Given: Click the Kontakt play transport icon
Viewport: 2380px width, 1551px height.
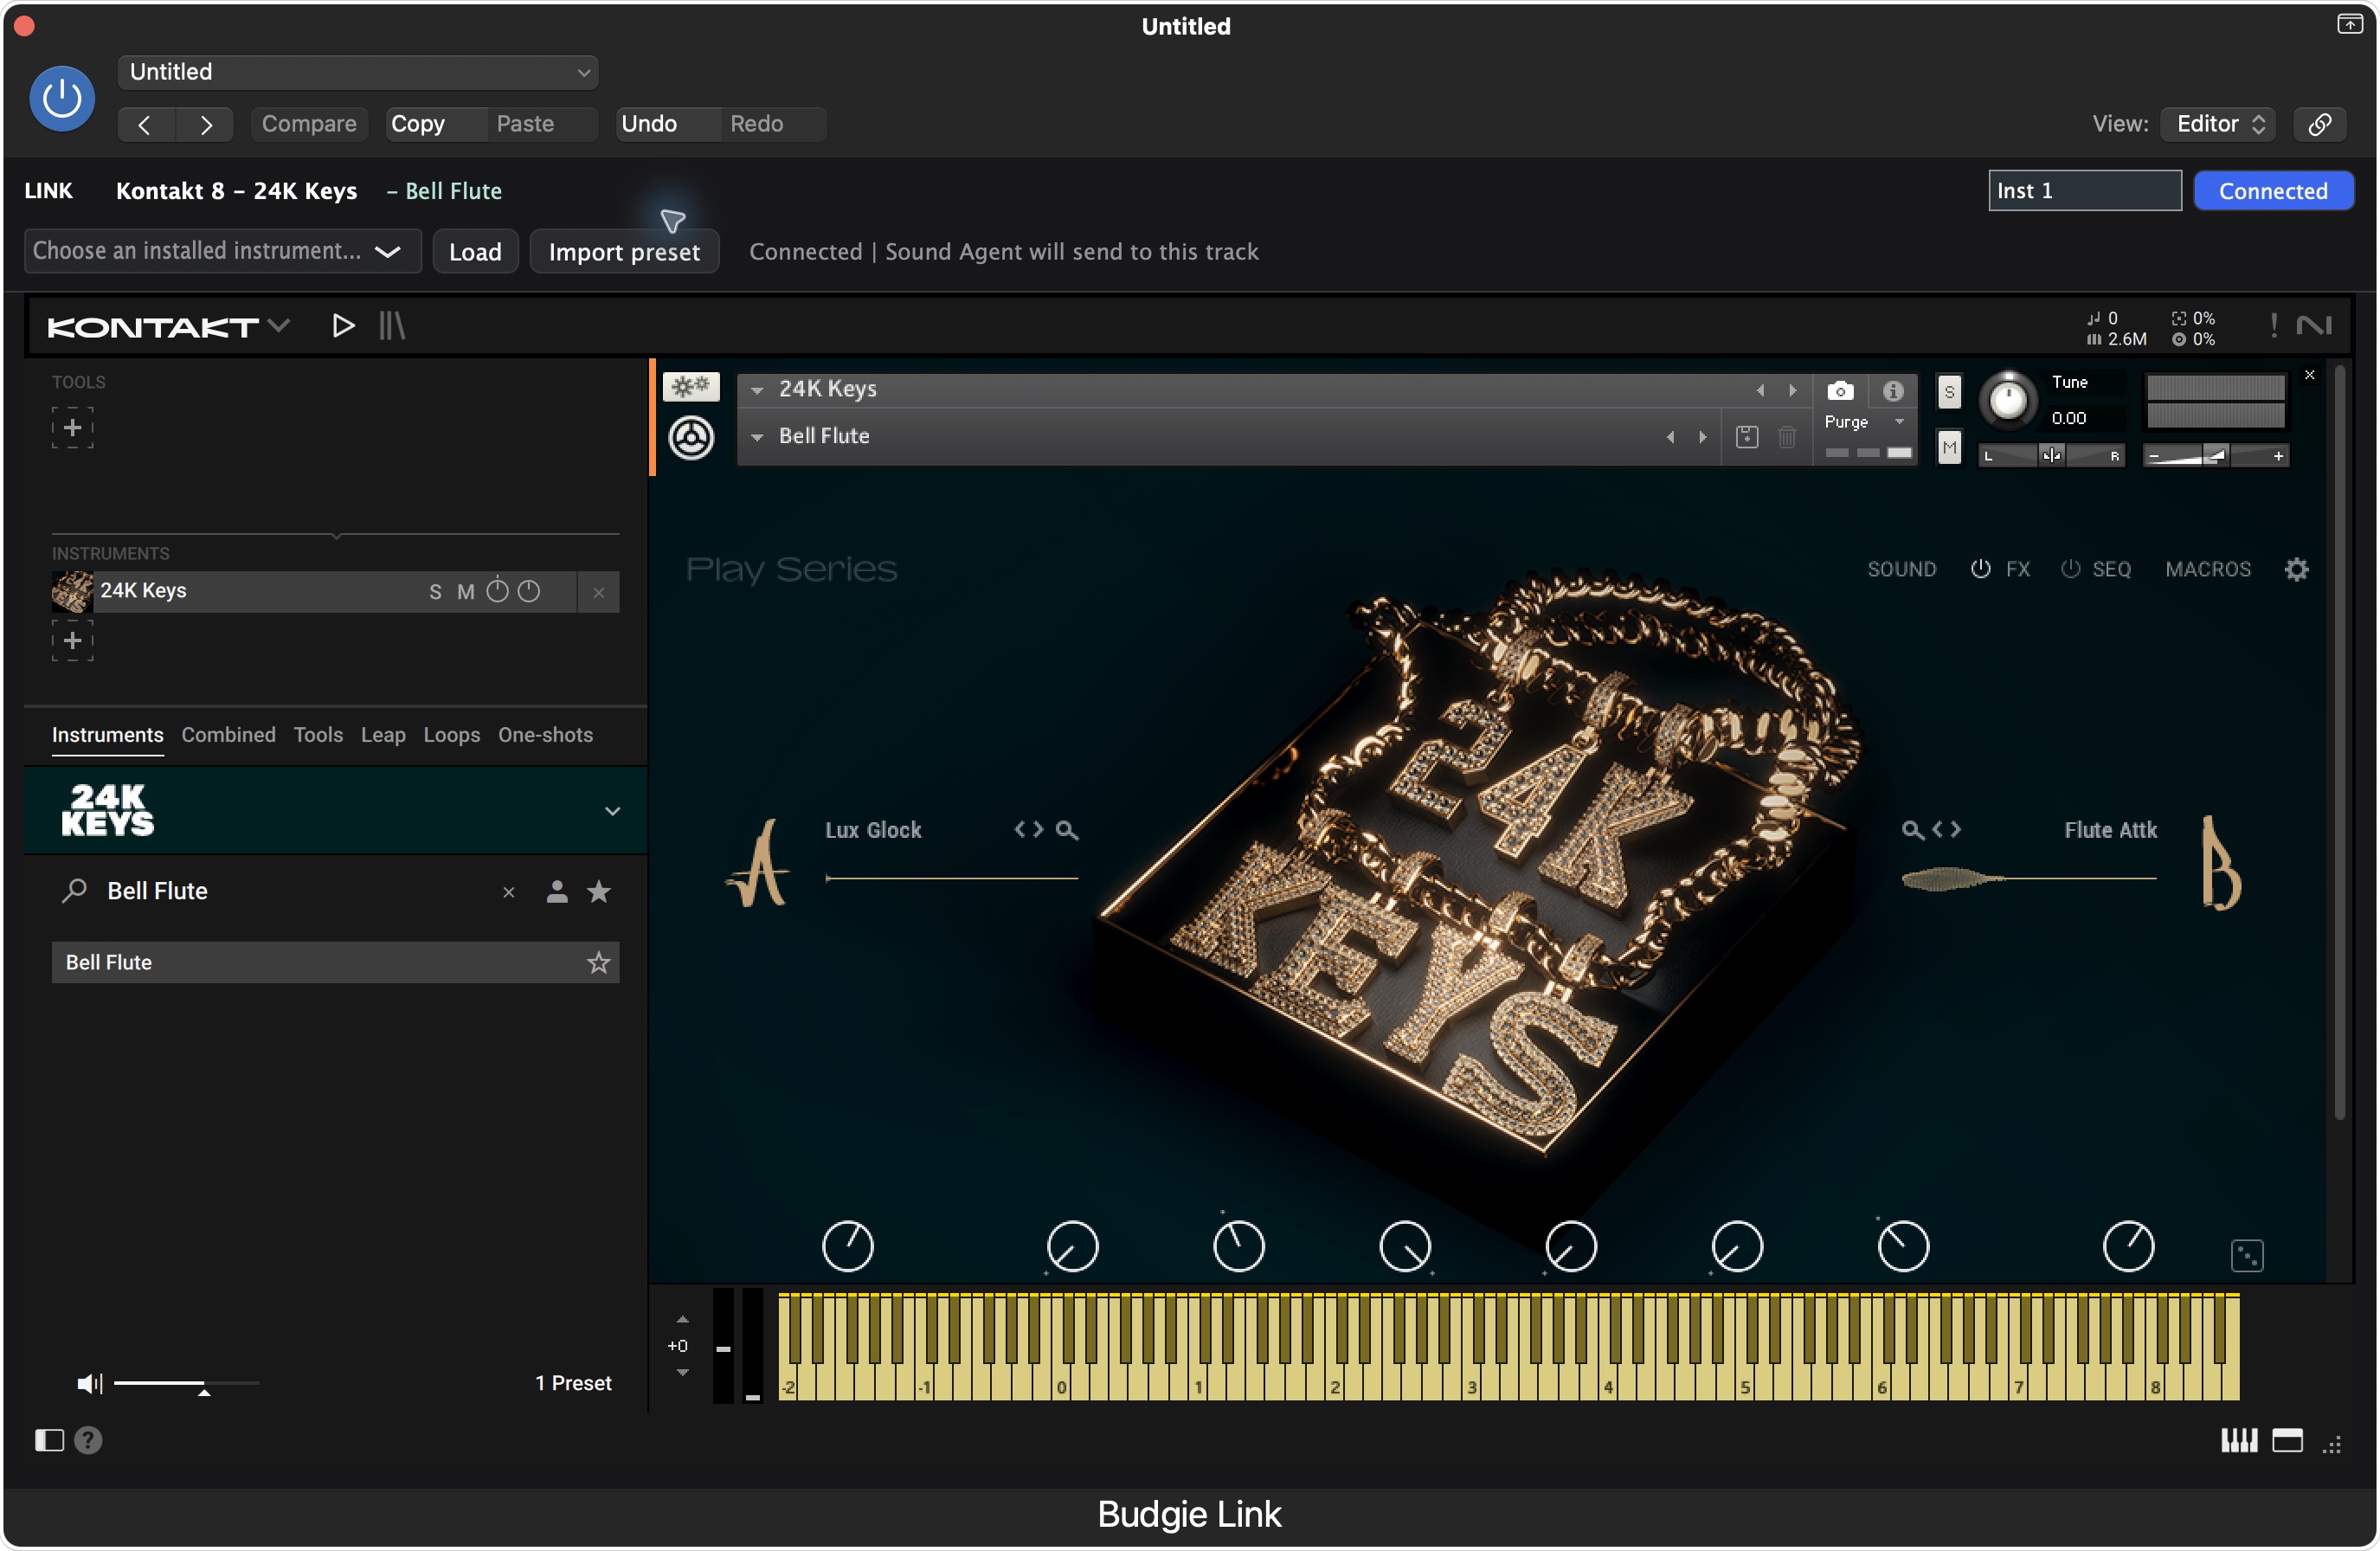Looking at the screenshot, I should pyautogui.click(x=343, y=326).
